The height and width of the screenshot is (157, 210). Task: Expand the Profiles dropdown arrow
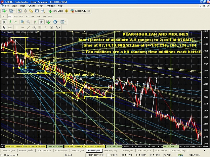click(x=14, y=11)
